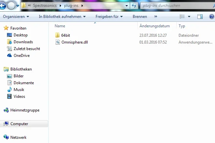Click the Heimnetzgruppe icon
Image resolution: width=215 pixels, height=143 pixels.
tap(6, 110)
